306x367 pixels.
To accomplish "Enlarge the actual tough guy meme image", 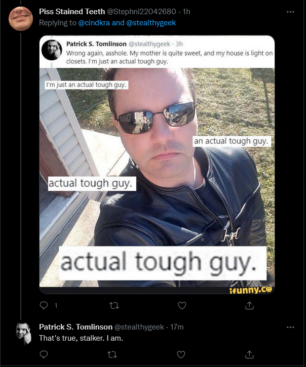I will (157, 165).
